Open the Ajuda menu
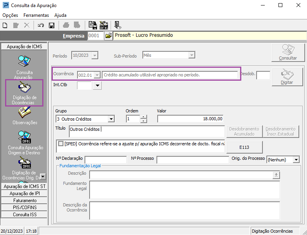The height and width of the screenshot is (235, 307). click(60, 15)
